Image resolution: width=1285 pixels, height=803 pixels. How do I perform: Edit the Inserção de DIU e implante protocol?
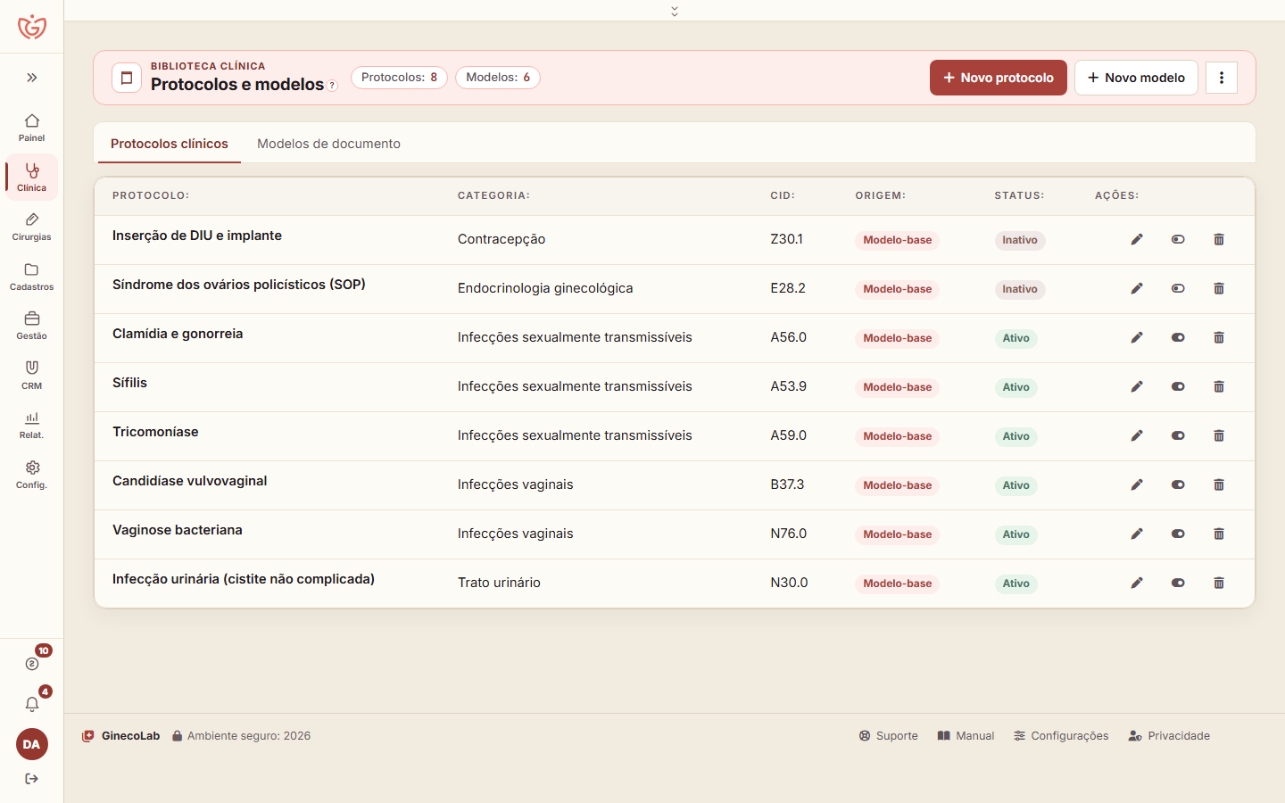(x=1137, y=239)
